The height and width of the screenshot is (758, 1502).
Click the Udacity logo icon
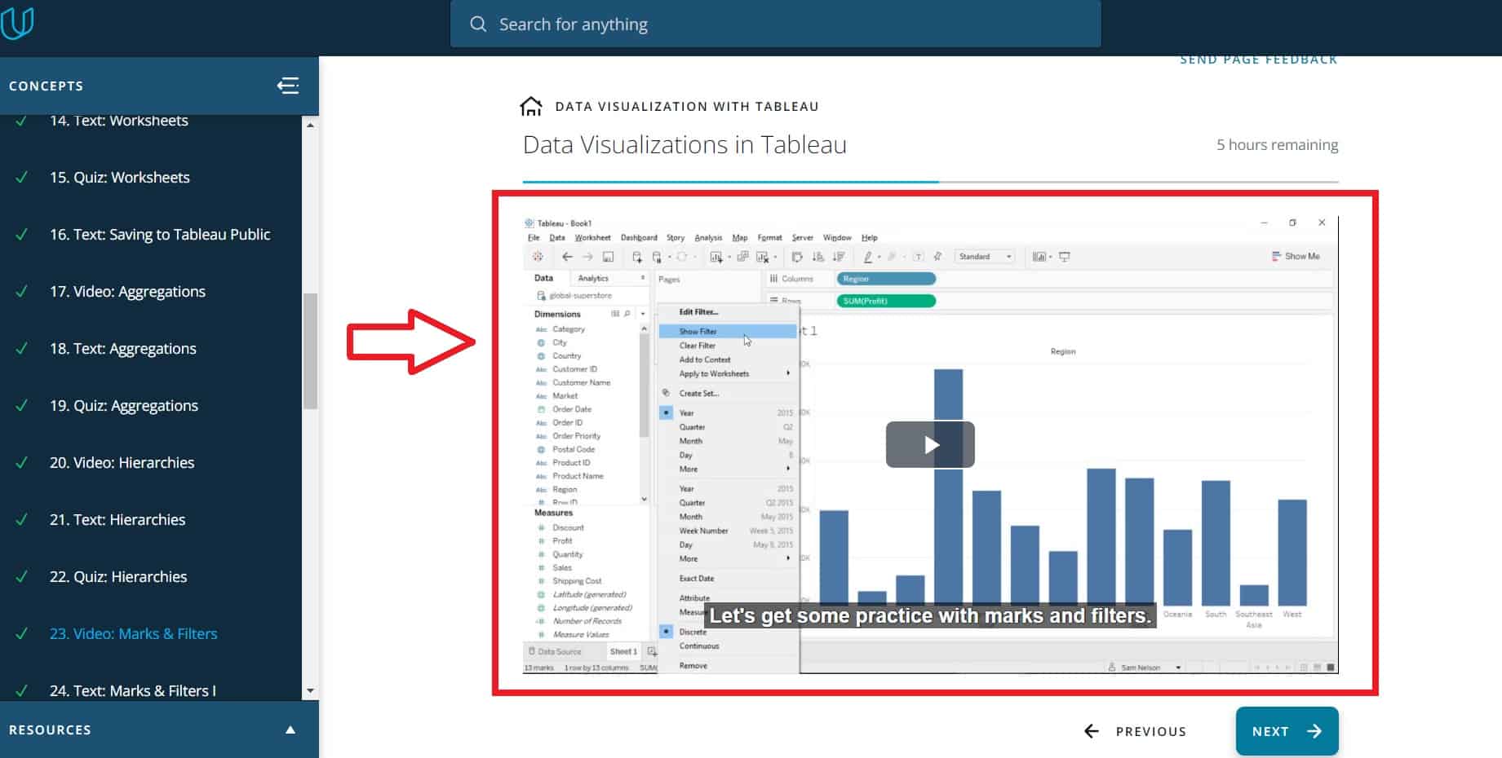[17, 23]
